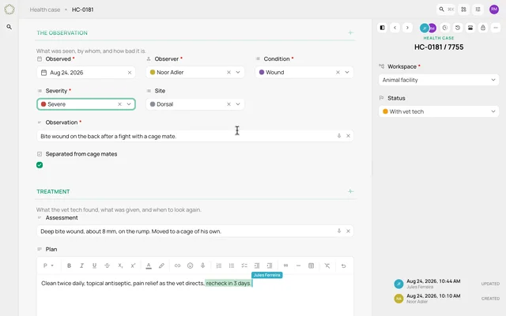Clear the Severity value Severe
506x316 pixels.
click(x=119, y=104)
